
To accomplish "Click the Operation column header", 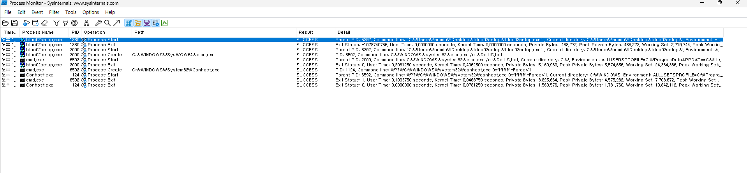I will point(106,32).
